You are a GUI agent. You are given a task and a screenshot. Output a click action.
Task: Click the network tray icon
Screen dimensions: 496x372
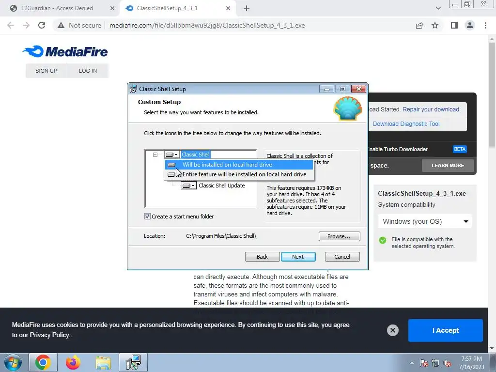click(435, 363)
